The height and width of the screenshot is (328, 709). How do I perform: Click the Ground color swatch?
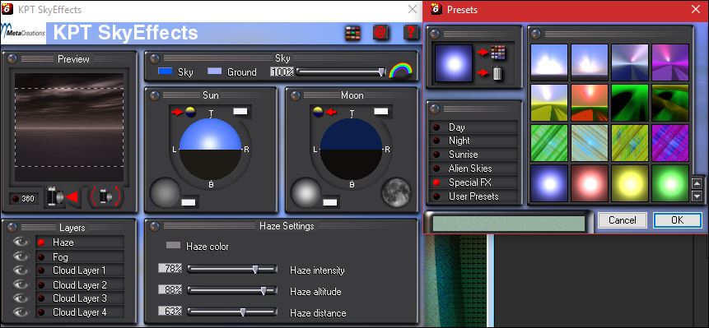(x=214, y=72)
